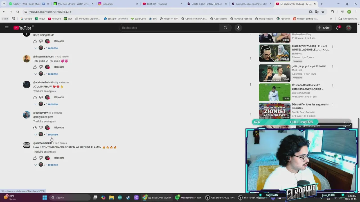Open @azizhamdi2238 channel link
Viewport: 360px width, 202px height.
click(43, 143)
